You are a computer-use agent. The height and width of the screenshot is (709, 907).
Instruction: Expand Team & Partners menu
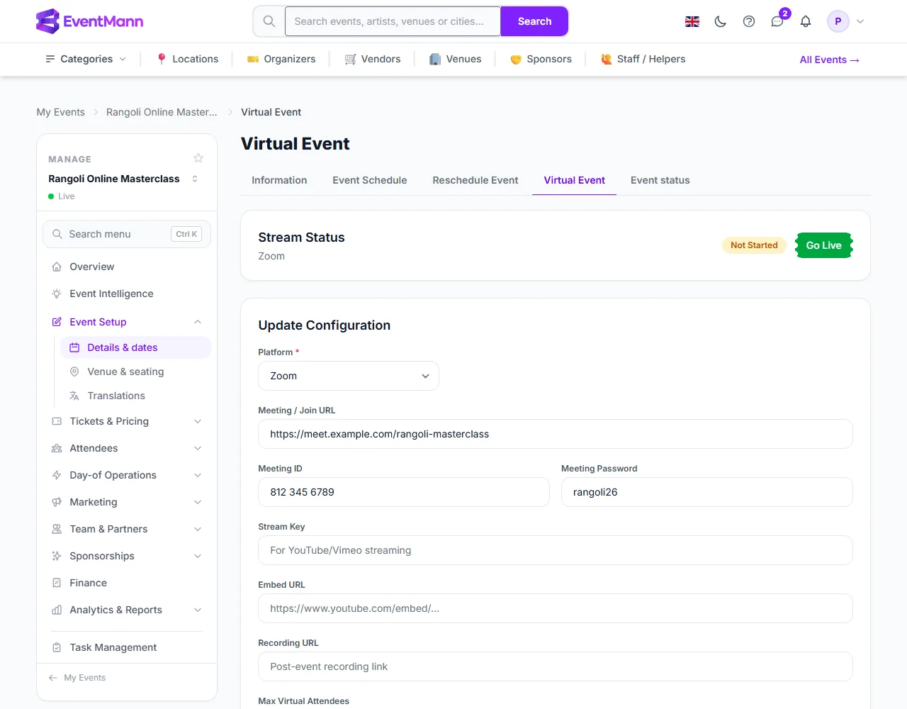(x=127, y=529)
